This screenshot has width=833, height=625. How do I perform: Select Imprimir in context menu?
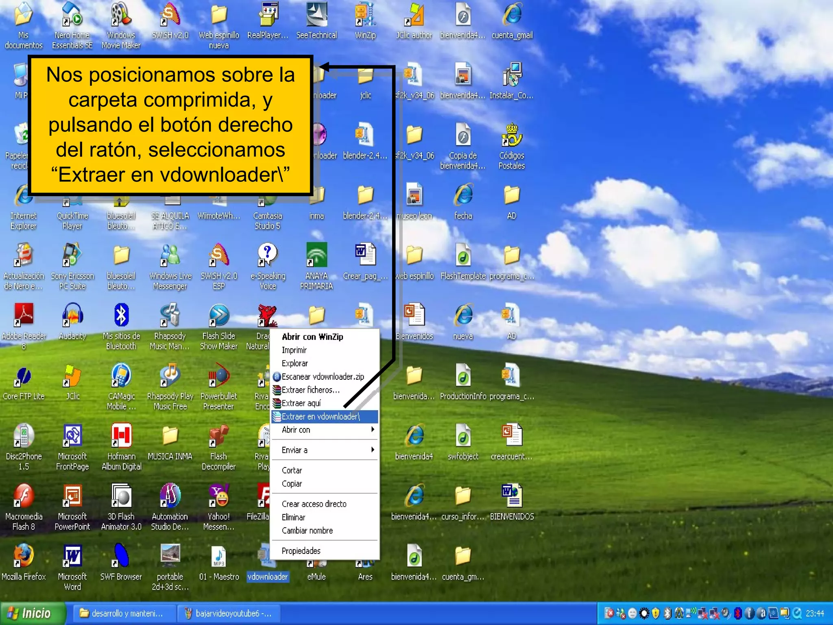(325, 350)
